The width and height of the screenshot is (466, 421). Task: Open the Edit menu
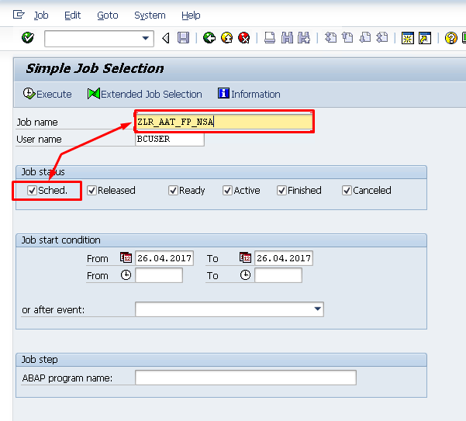(x=73, y=16)
